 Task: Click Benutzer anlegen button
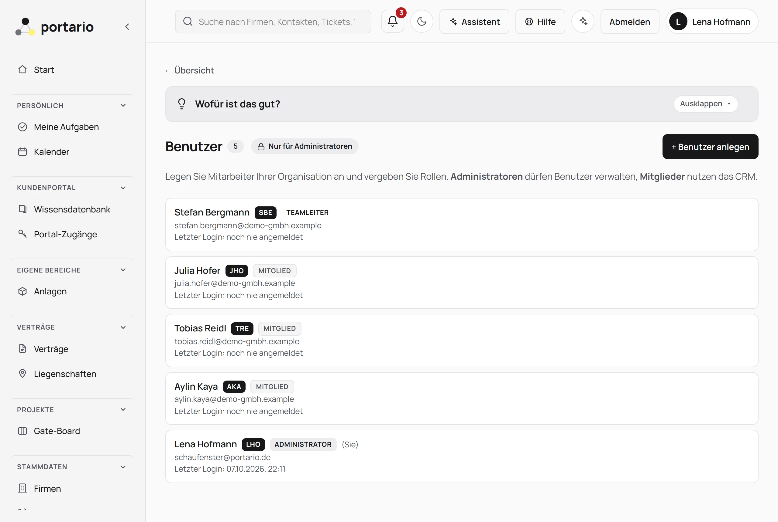click(710, 147)
